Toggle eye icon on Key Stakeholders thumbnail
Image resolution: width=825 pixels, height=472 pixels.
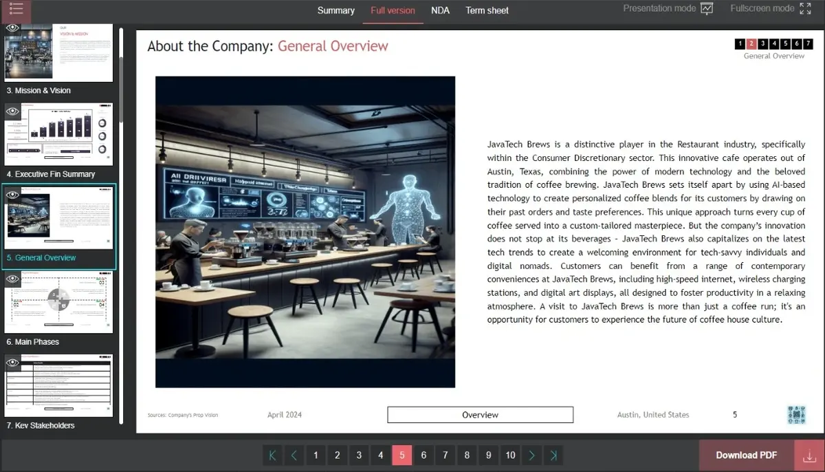point(12,363)
